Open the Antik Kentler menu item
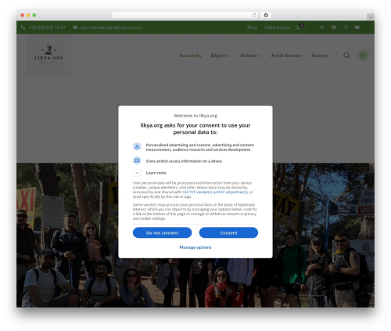Image resolution: width=391 pixels, height=331 pixels. click(x=286, y=56)
